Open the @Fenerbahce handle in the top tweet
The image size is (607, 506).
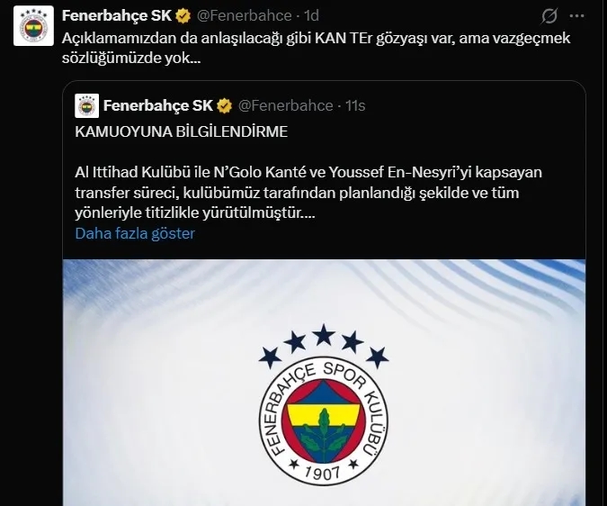245,16
